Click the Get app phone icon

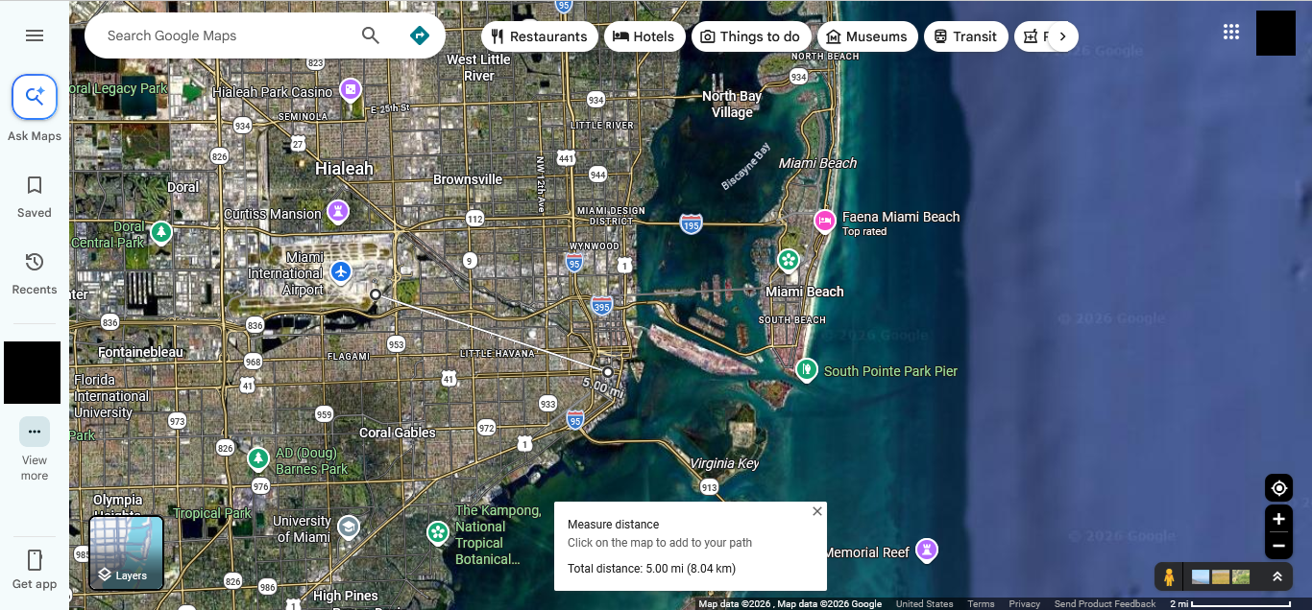35,560
